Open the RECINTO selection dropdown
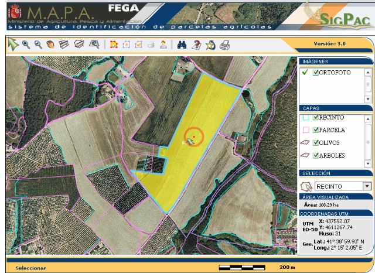This screenshot has height=273, width=375. click(367, 186)
